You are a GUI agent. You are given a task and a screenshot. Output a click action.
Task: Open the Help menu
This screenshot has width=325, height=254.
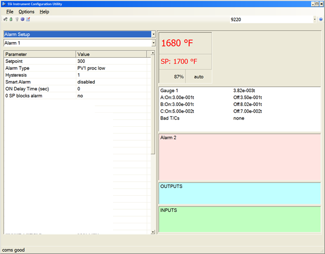click(x=44, y=11)
